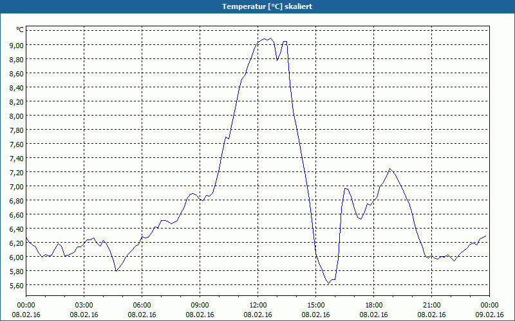Choose the 7,00 y-axis value
515x321 pixels.
17,186
